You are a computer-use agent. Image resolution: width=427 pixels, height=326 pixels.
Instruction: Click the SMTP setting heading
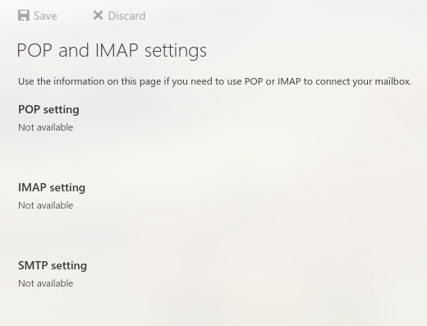(x=53, y=266)
